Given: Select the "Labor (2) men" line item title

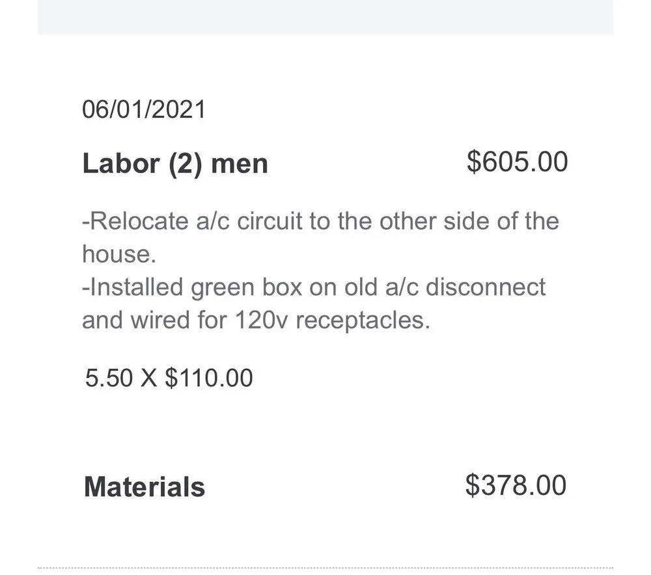Looking at the screenshot, I should [175, 163].
